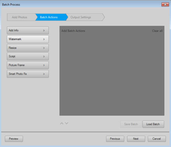Close the Batch Process window
The width and height of the screenshot is (171, 147).
(x=165, y=5)
